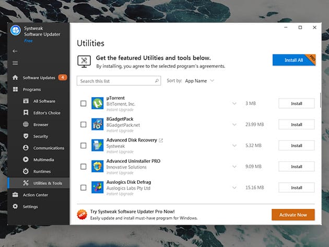Viewport: 329px width, 247px height.
Task: Click the Utilities monitor tools icon
Action: (x=84, y=62)
